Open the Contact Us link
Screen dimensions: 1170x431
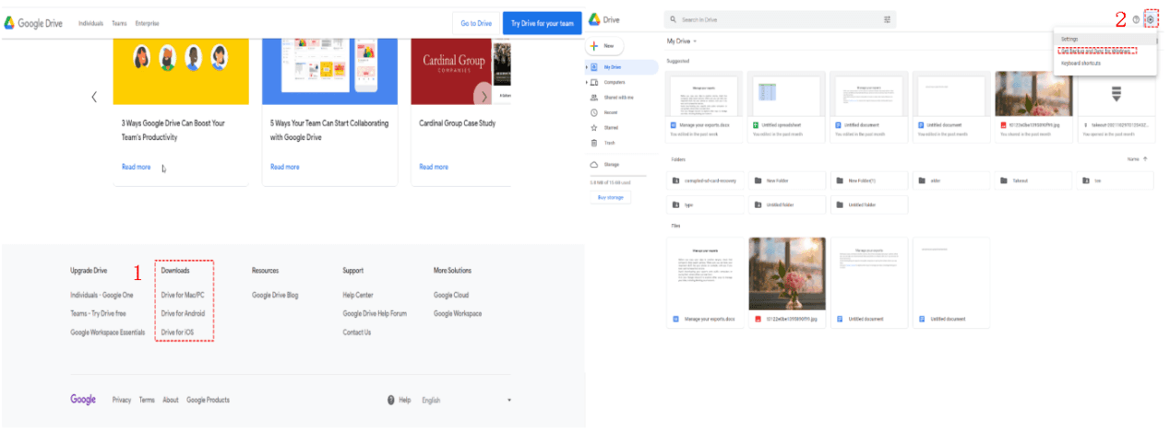click(x=356, y=332)
